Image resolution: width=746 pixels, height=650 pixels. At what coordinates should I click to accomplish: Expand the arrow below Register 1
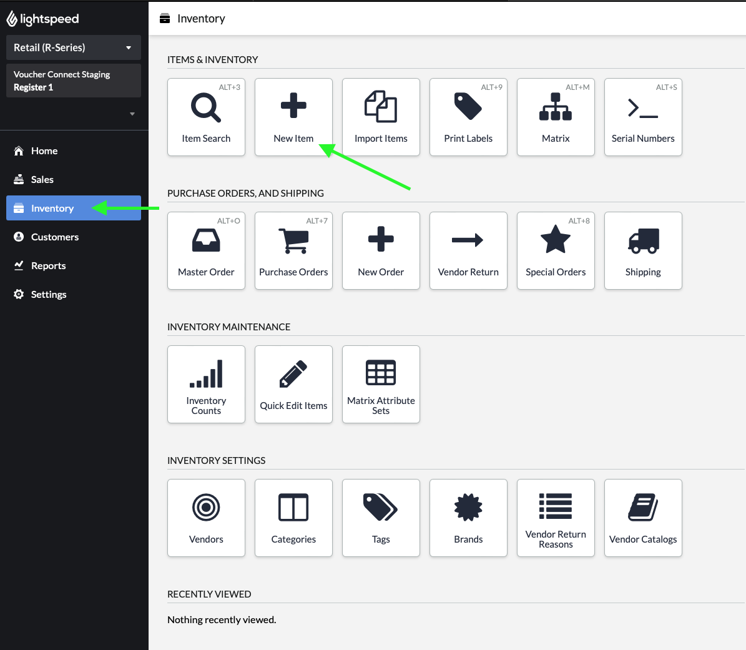point(132,114)
